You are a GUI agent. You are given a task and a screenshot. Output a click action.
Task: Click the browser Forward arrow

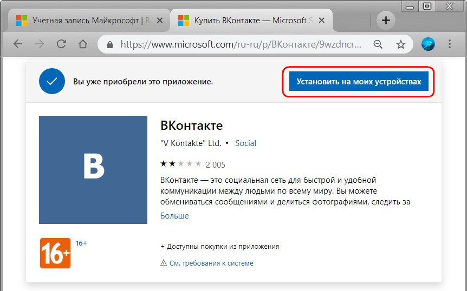pos(40,44)
